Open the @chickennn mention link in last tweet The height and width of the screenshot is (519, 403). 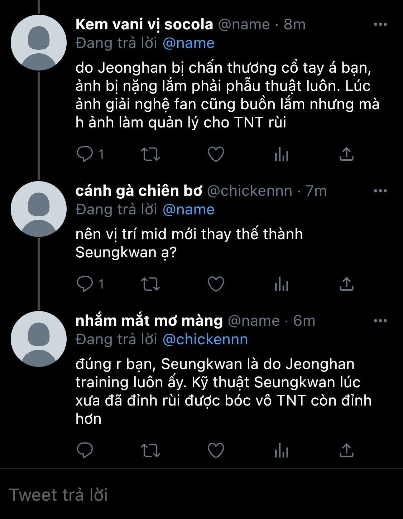(205, 339)
